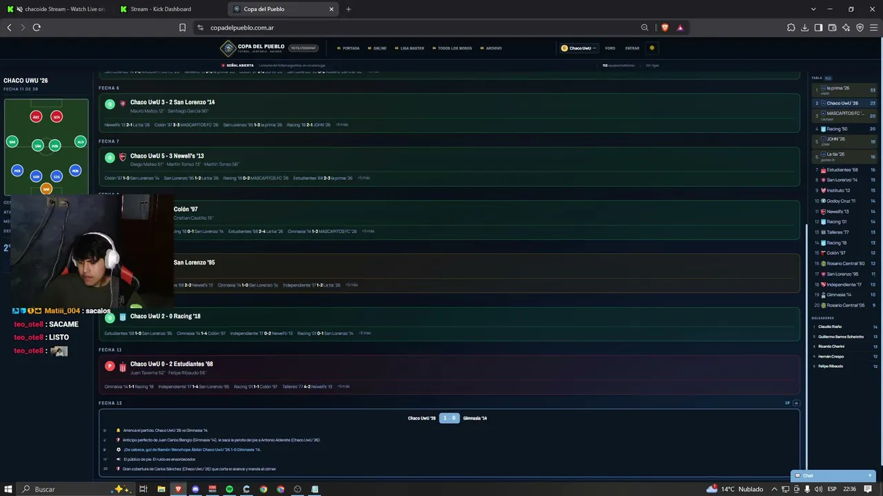Switch to the Stream - Kick Dashboard tab
This screenshot has width=883, height=496.
click(x=166, y=9)
